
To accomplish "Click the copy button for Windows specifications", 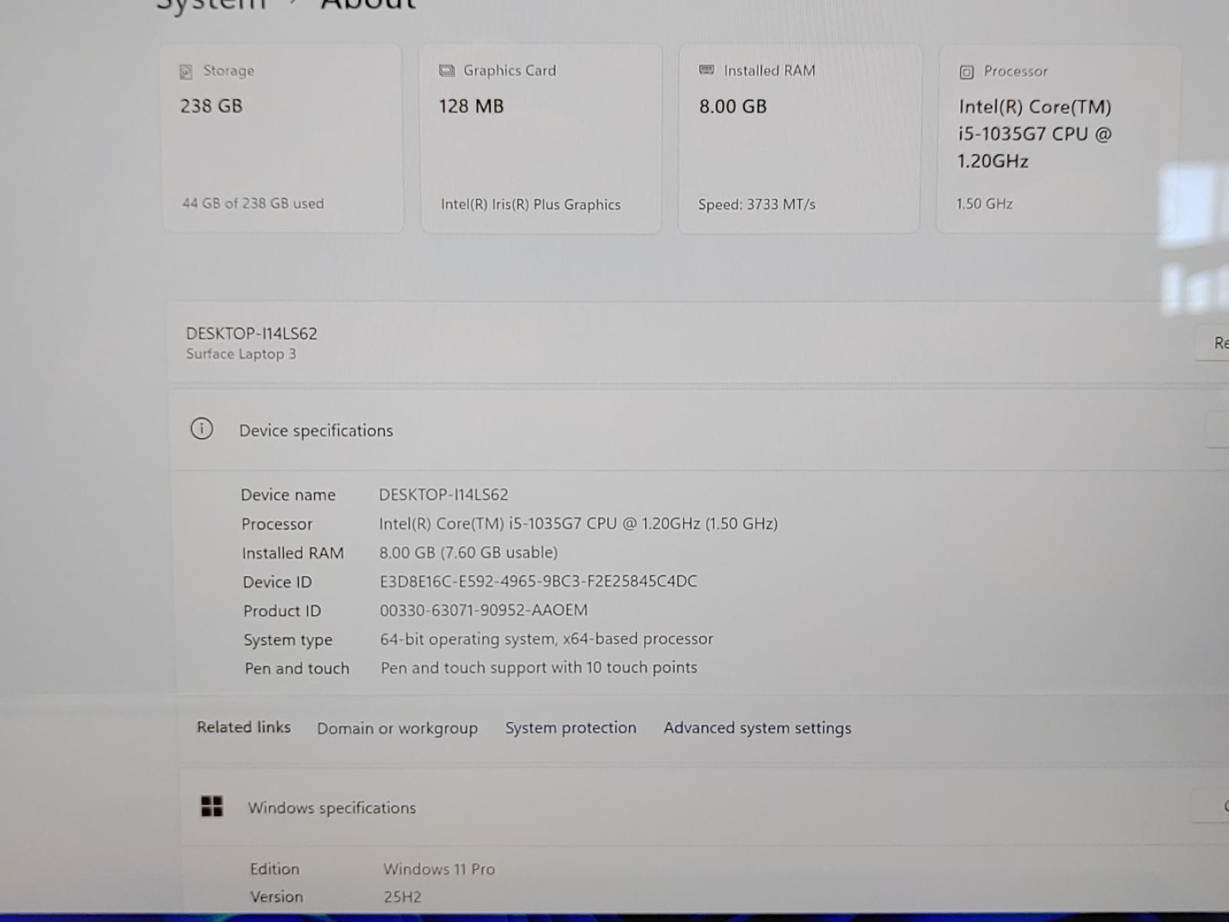I will [x=1211, y=807].
